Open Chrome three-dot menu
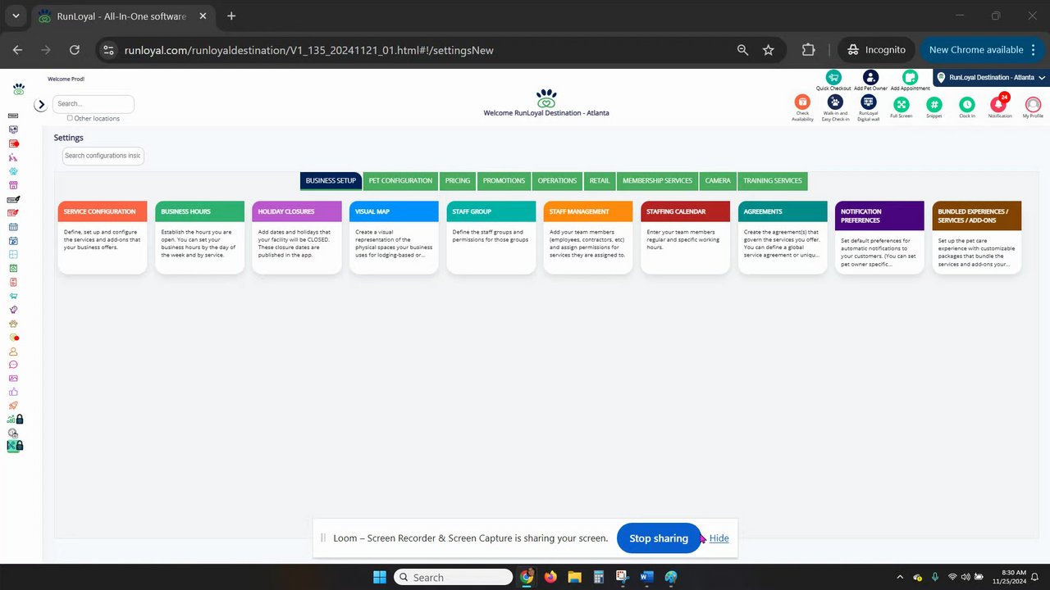This screenshot has width=1050, height=590. [1033, 50]
